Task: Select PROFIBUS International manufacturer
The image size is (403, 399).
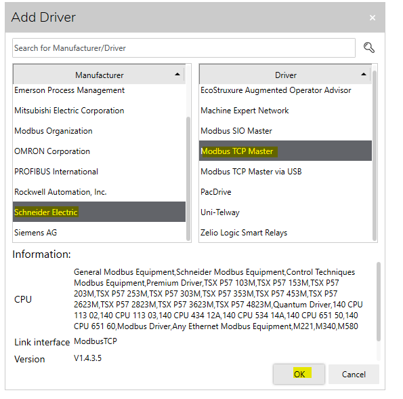Action: coord(99,172)
